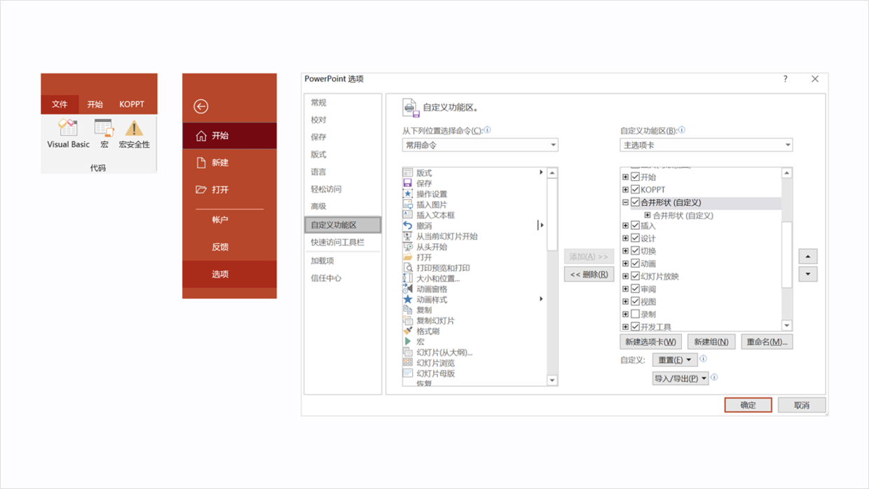Click the command list scroll-down arrow
The width and height of the screenshot is (869, 489).
[x=552, y=380]
